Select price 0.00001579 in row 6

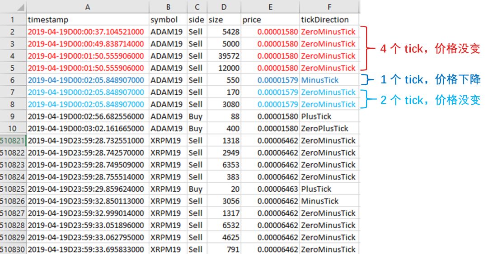[270, 80]
